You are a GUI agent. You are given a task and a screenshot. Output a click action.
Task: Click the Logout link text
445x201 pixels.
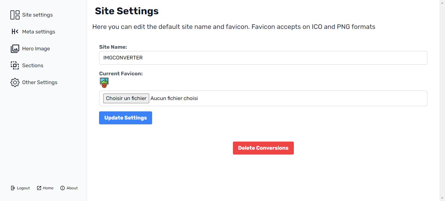tap(23, 188)
